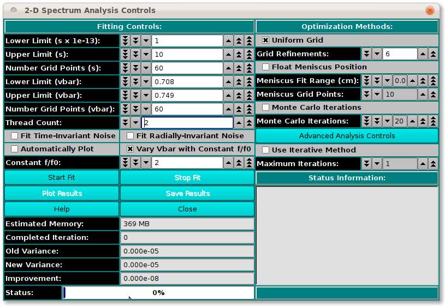Click the Grid Refinements value field
The image size is (445, 306).
click(x=400, y=54)
